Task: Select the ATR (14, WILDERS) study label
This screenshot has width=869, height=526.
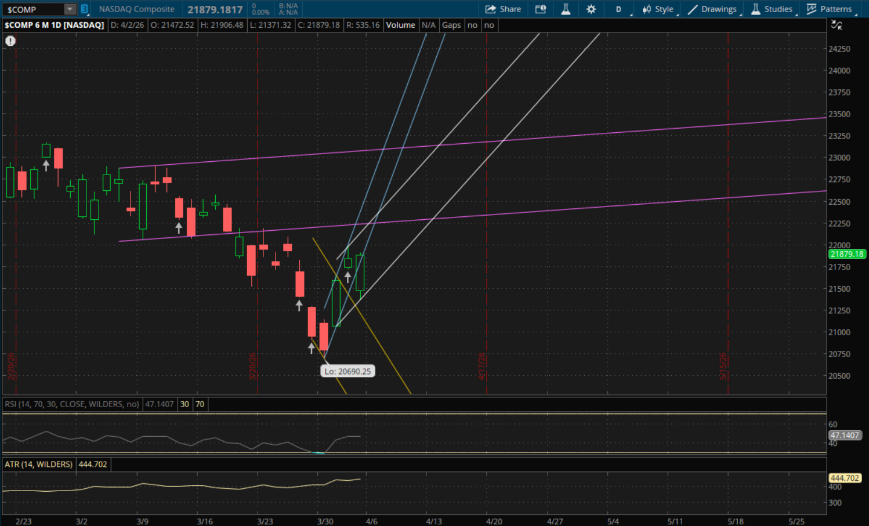Action: tap(39, 465)
